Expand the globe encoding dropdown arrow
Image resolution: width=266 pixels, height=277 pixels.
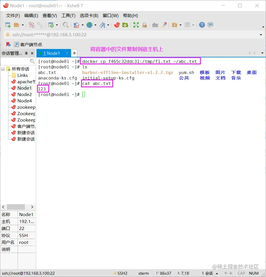(95, 25)
